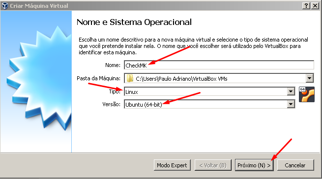322x179 pixels.
Task: Click the Versão: label
Action: click(111, 104)
